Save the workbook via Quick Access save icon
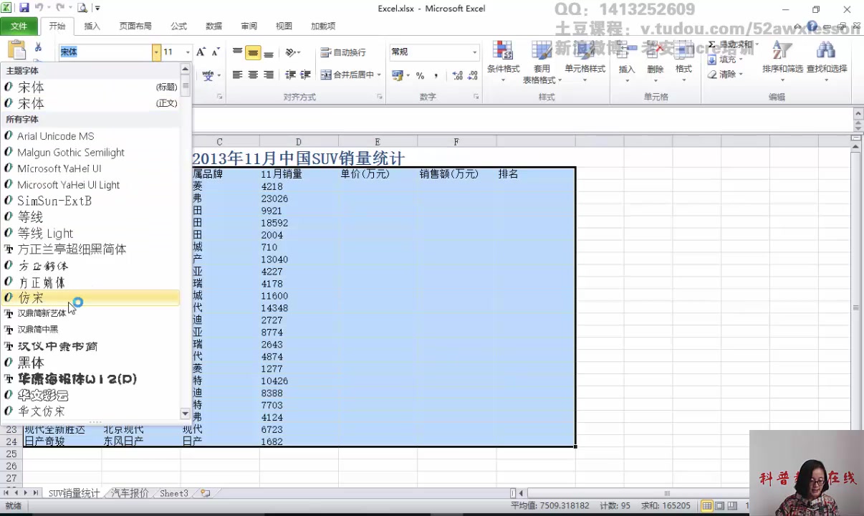The image size is (864, 516). 24,6
